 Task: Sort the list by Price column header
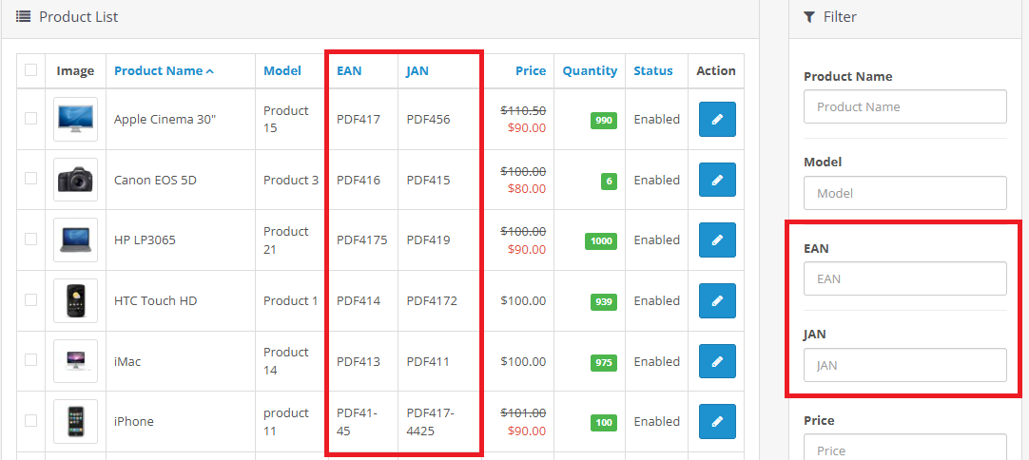(x=531, y=71)
